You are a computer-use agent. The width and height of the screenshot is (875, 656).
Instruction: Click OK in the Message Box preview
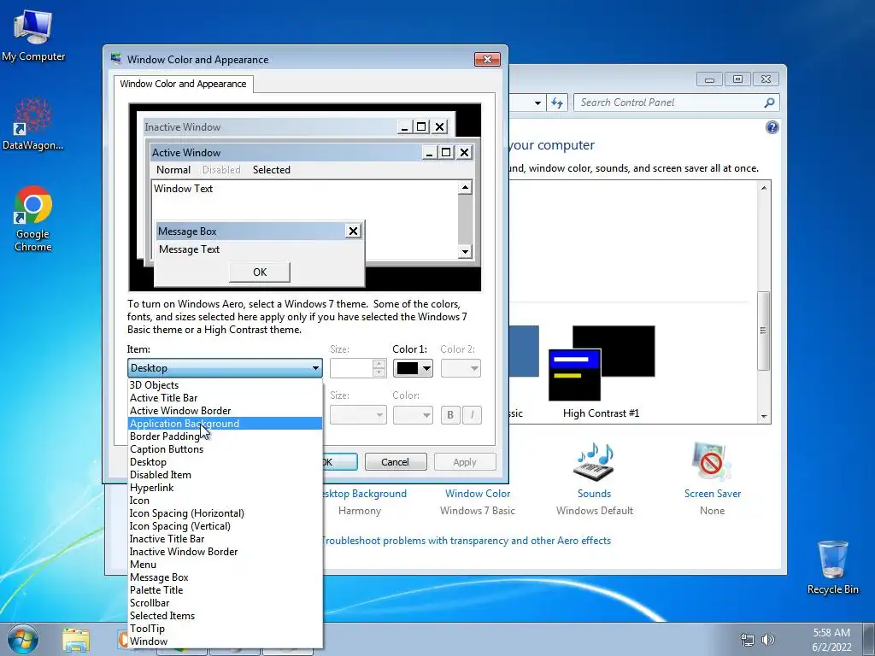260,272
